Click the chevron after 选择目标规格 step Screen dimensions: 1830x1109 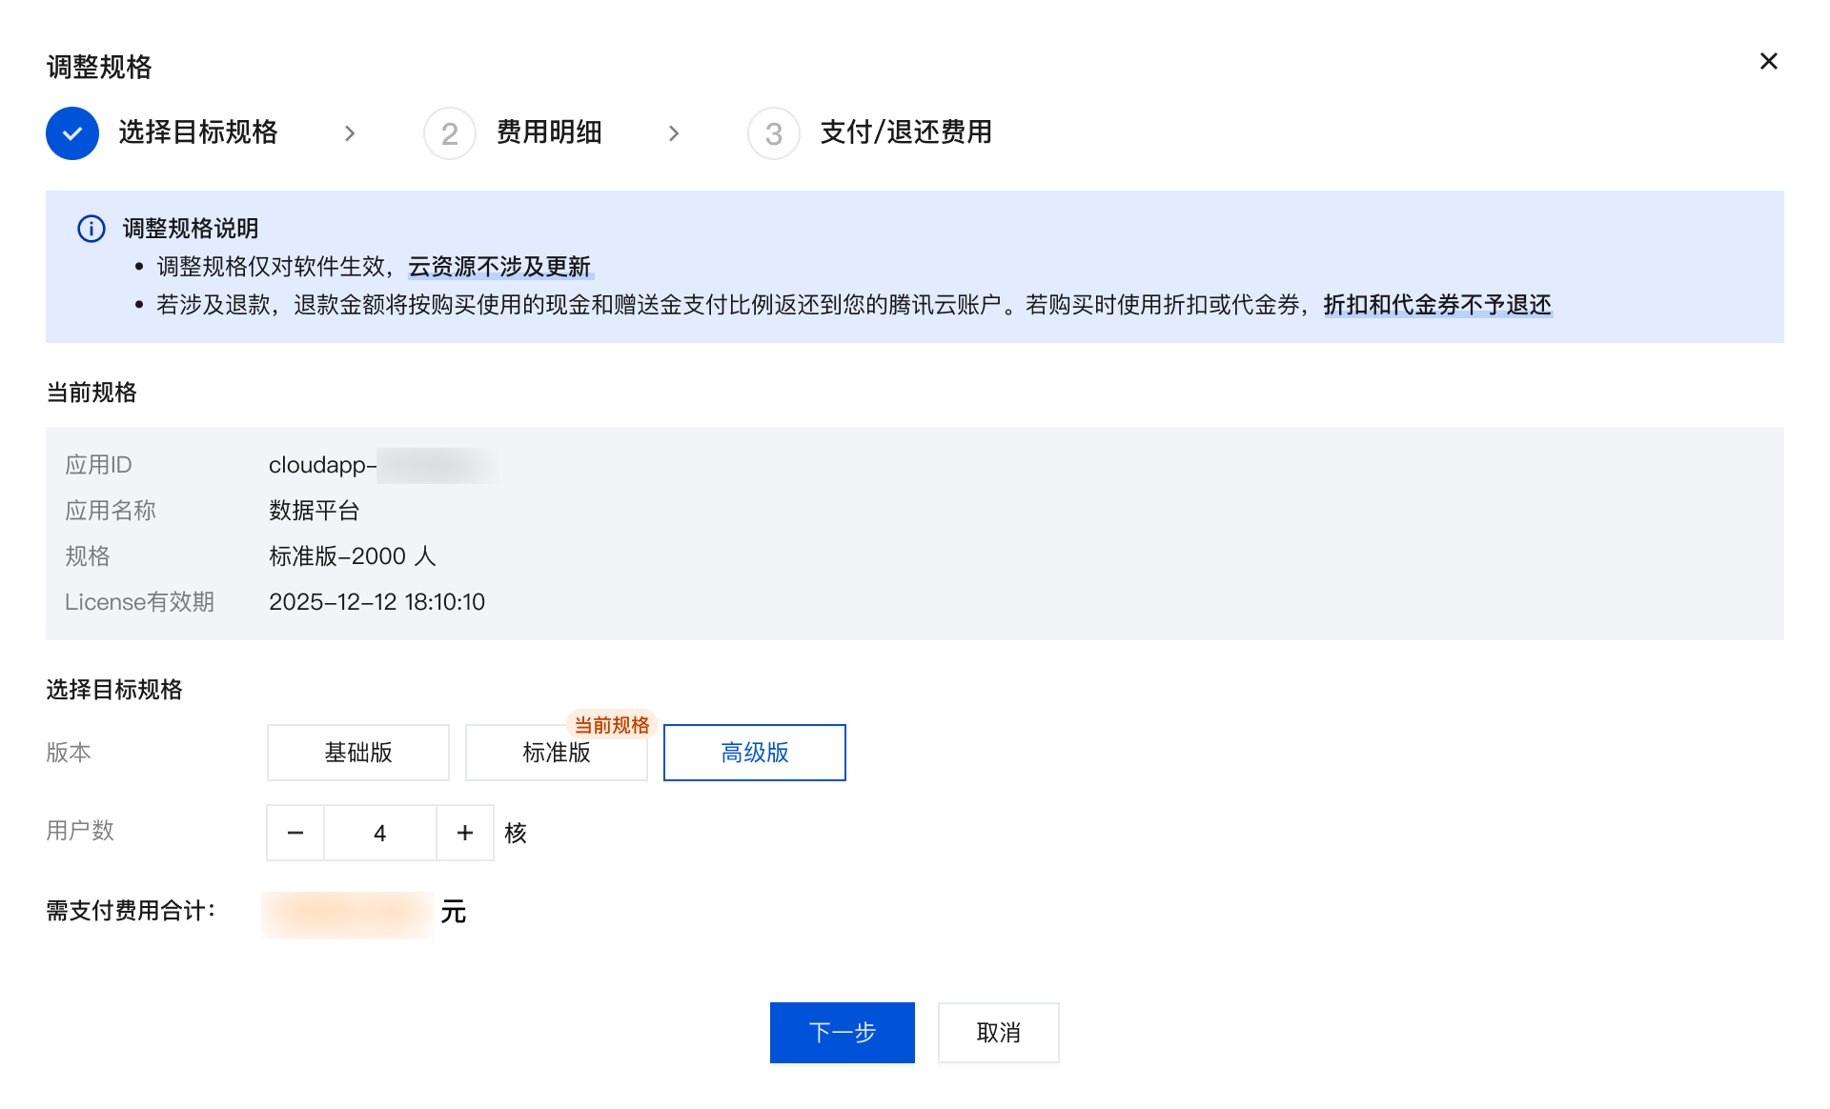[x=350, y=133]
